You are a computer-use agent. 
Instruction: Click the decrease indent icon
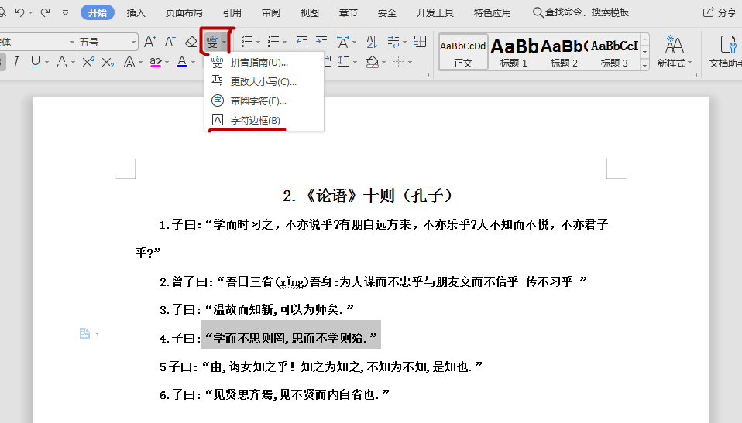[302, 42]
